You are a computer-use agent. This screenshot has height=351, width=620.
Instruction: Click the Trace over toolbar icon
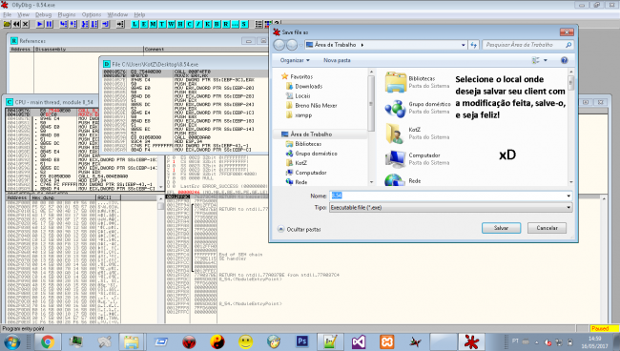tap(94, 24)
